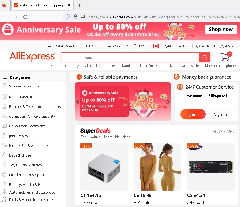
Task: Open the tracking protection shield icon
Action: pos(68,17)
